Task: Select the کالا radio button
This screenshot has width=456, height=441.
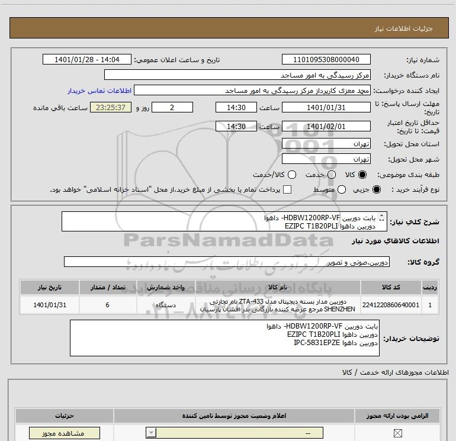Action: tap(362, 175)
